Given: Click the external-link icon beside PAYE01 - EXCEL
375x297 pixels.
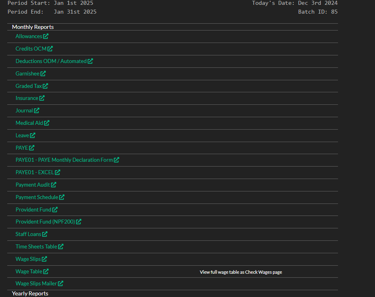Looking at the screenshot, I should point(57,173).
